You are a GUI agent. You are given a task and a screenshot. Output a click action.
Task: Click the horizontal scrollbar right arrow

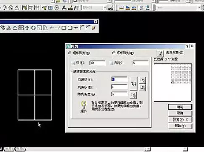click(x=148, y=149)
